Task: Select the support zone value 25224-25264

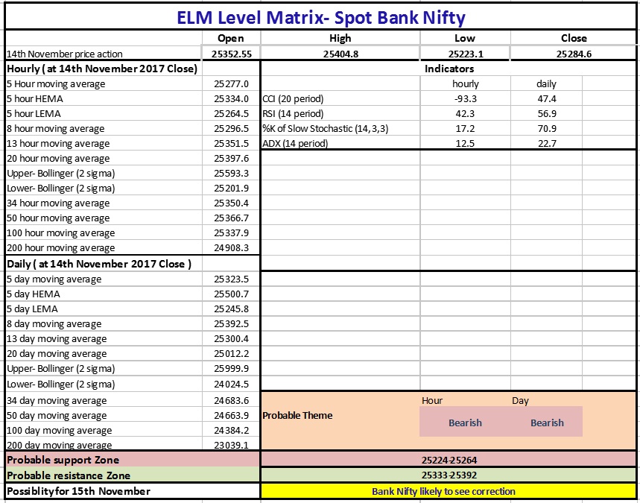Action: [x=449, y=460]
